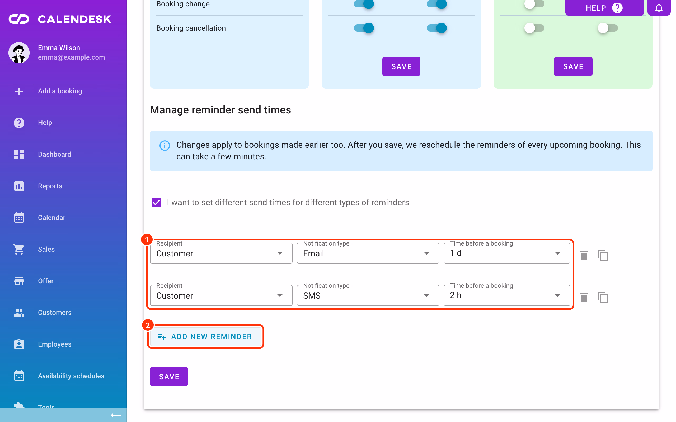Click the Customers people icon
The image size is (676, 422).
pyautogui.click(x=19, y=312)
